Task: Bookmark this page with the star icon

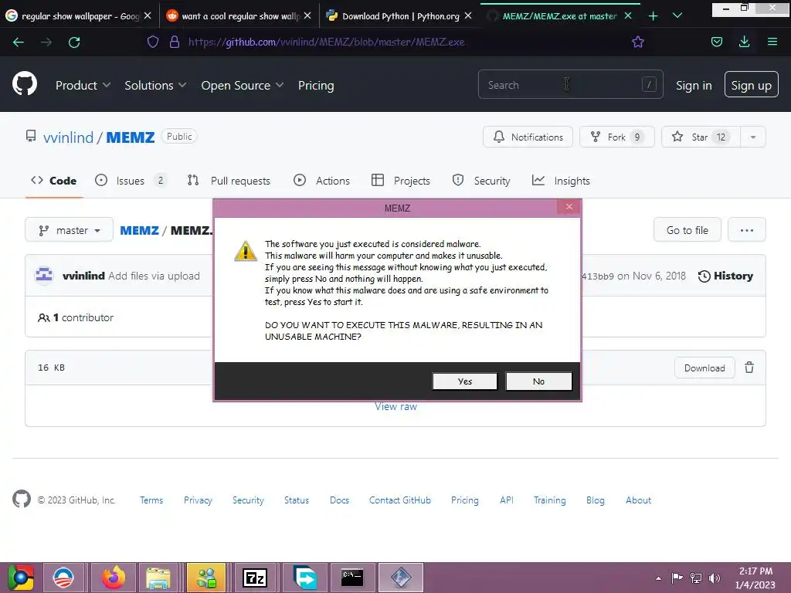Action: [x=637, y=42]
